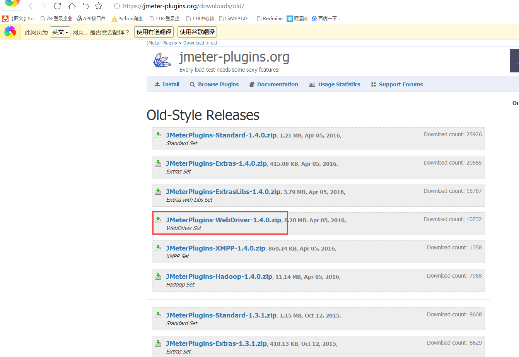Click the "Download count: 25926" text
Viewport: 519px width, 357px height.
453,134
